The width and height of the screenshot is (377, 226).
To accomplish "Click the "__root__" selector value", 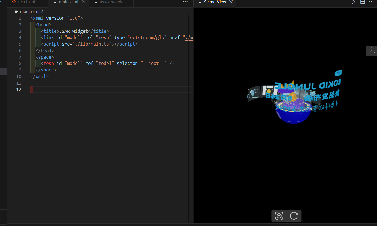I will coord(153,64).
